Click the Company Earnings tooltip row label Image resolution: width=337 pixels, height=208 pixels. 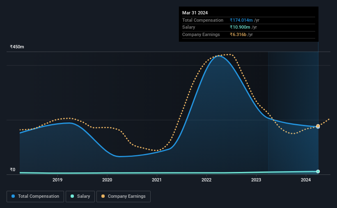coord(201,34)
